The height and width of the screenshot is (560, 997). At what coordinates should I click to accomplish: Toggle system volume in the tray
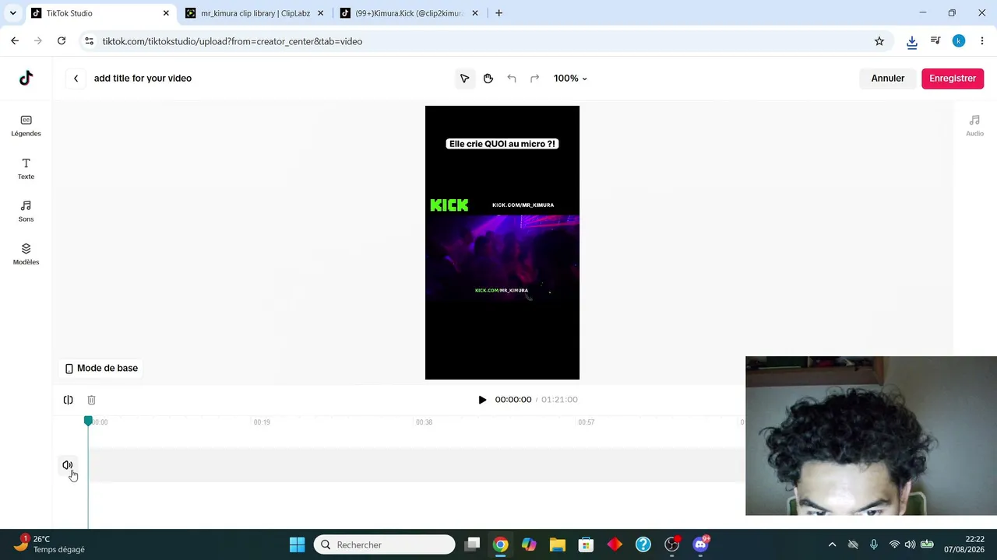910,544
